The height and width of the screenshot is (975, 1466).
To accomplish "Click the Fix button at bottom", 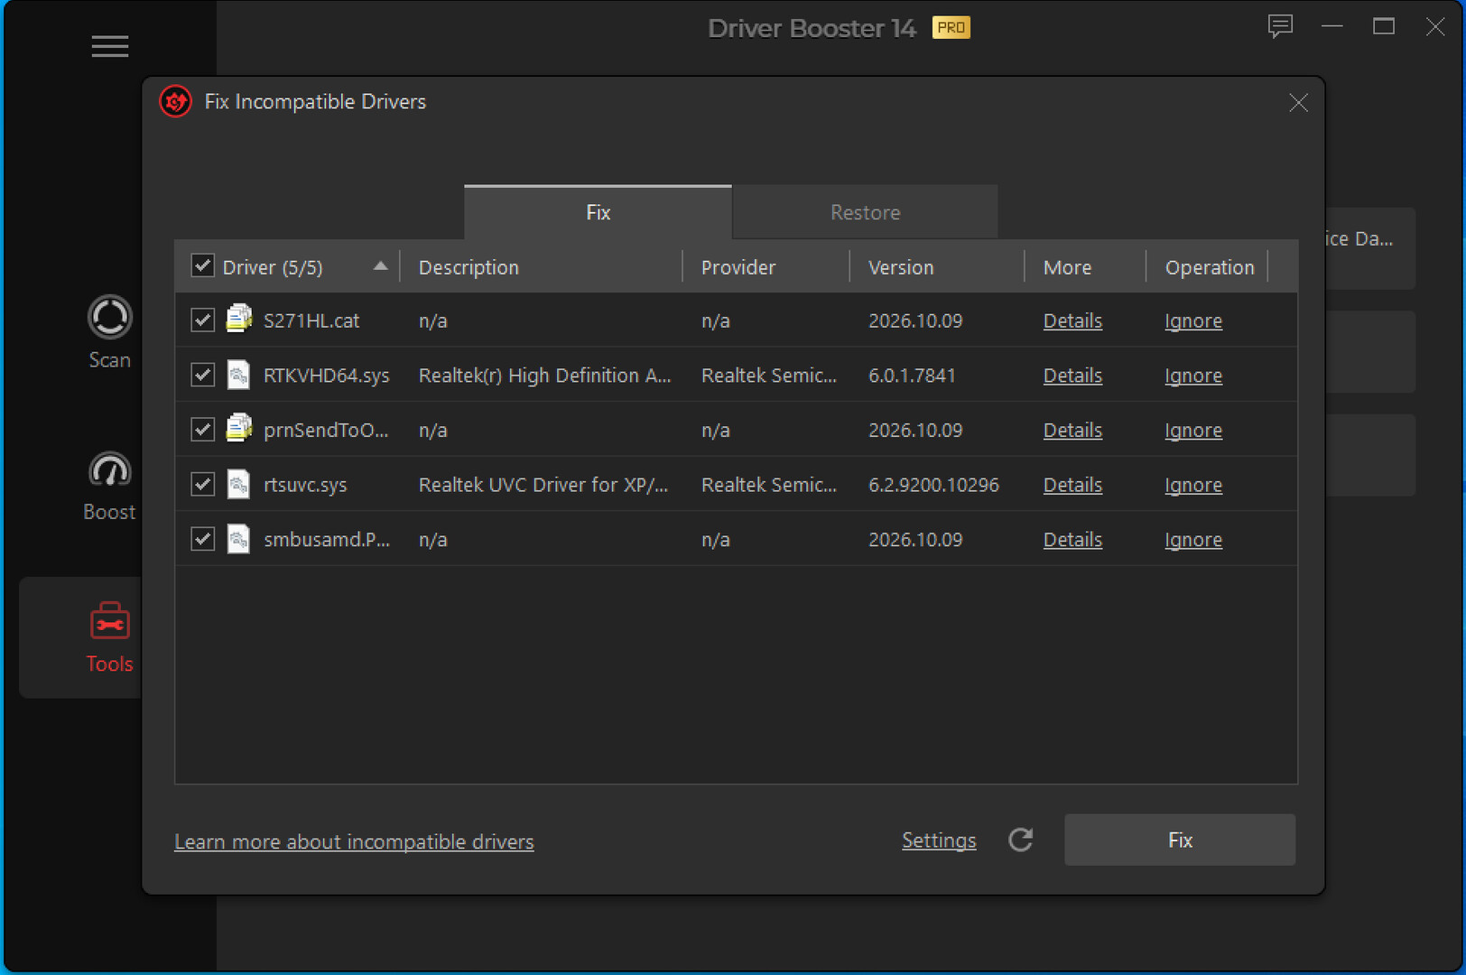I will click(1180, 840).
